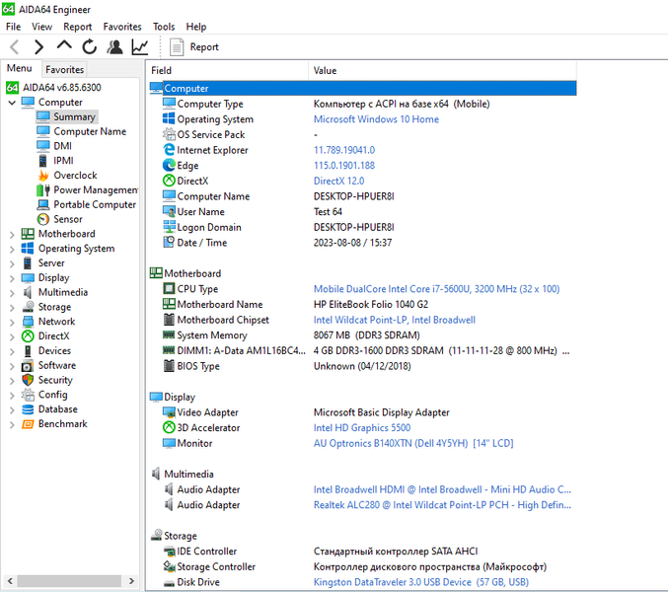Viewport: 668px width, 592px height.
Task: Click the Storage Controller icon
Action: click(x=169, y=566)
